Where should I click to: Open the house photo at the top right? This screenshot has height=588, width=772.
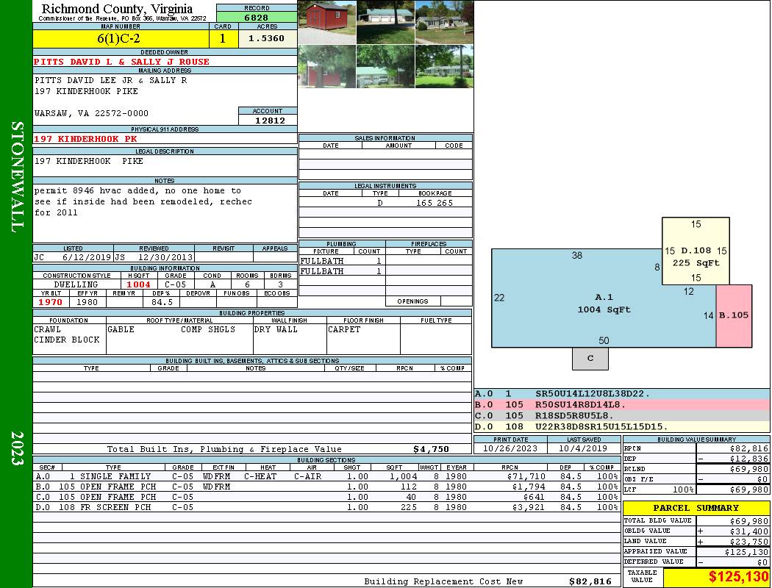(x=445, y=22)
